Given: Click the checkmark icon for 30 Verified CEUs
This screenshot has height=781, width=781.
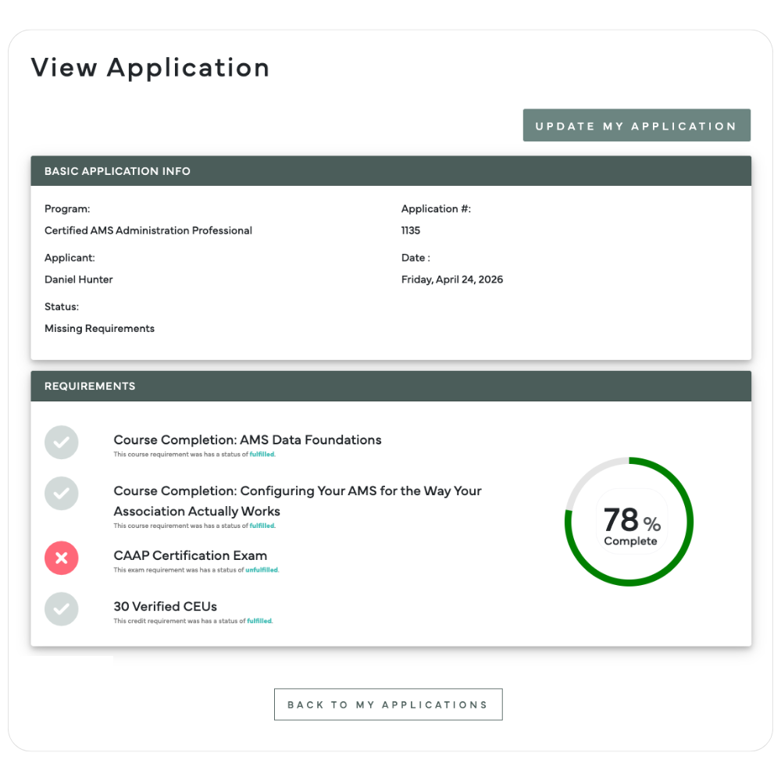Looking at the screenshot, I should coord(61,609).
